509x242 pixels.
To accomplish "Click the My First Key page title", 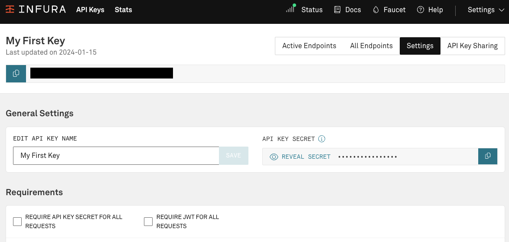I will coord(36,41).
